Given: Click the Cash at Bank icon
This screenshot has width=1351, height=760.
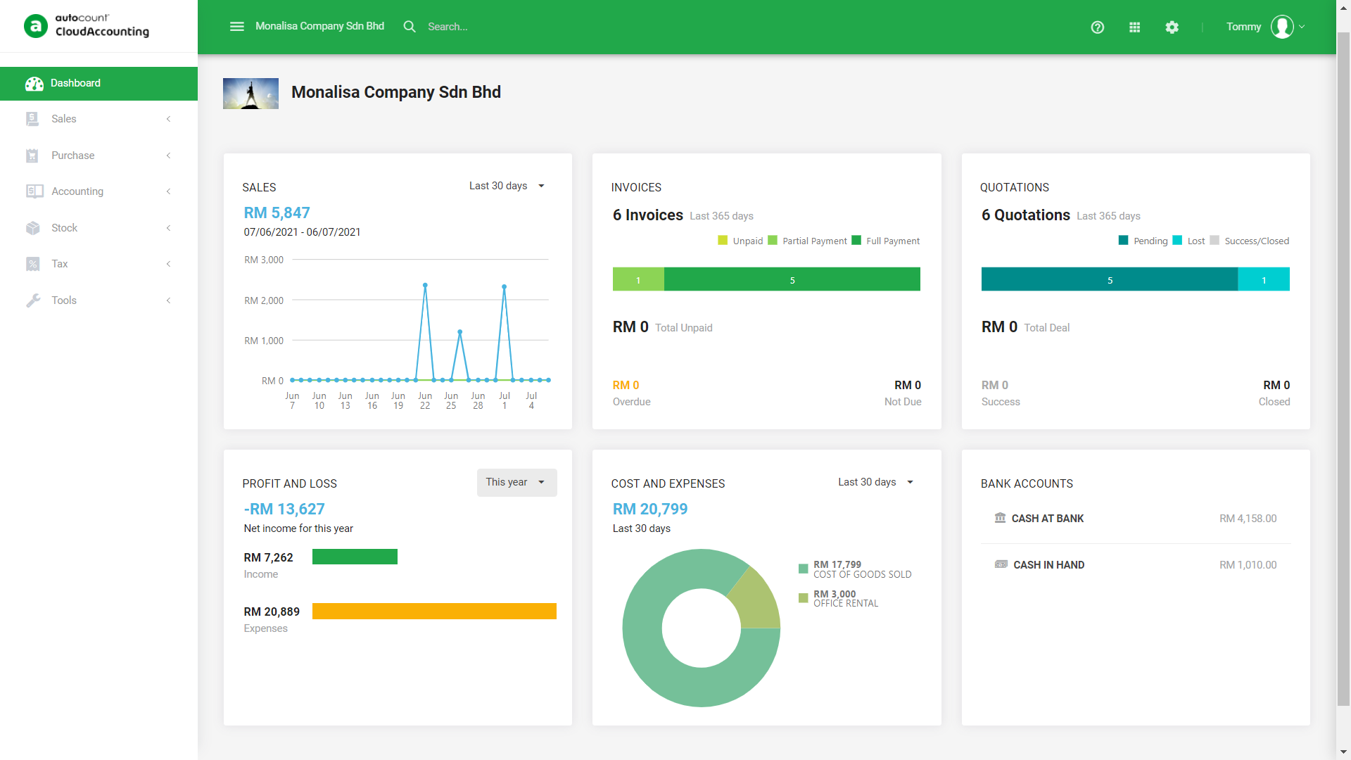Looking at the screenshot, I should [x=1000, y=518].
